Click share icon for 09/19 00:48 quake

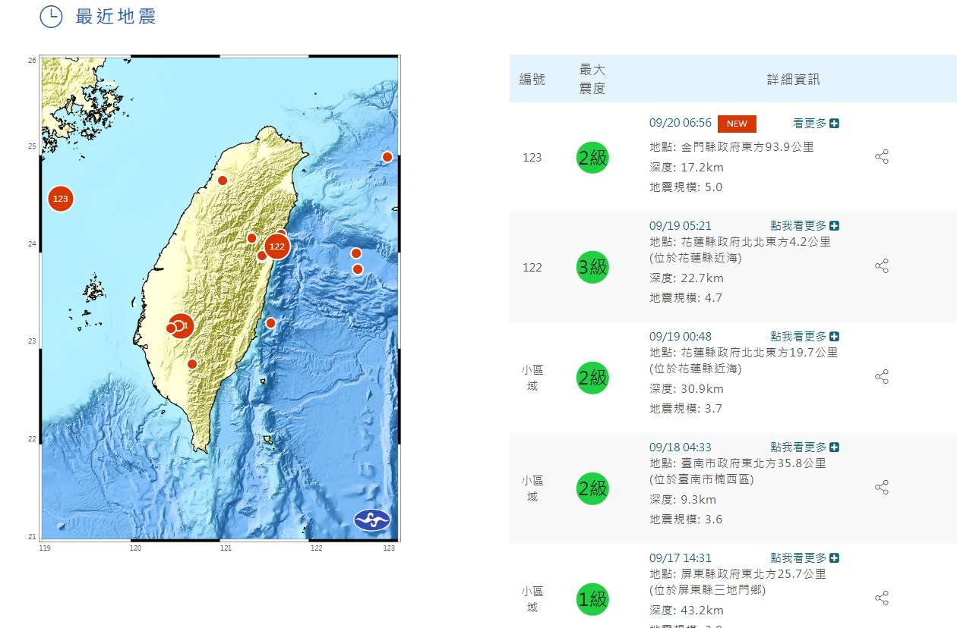881,377
